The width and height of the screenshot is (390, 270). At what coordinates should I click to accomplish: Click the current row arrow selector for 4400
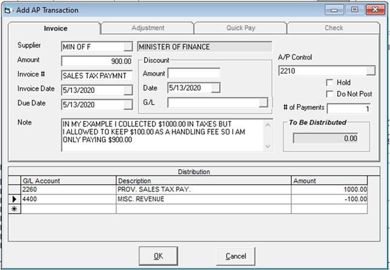pyautogui.click(x=14, y=199)
